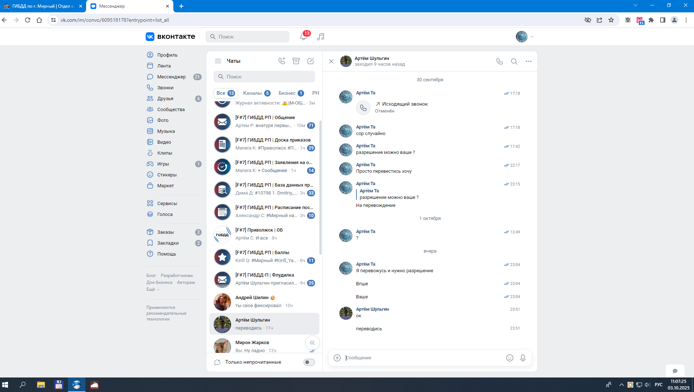Open Windows Start button

click(x=5, y=385)
